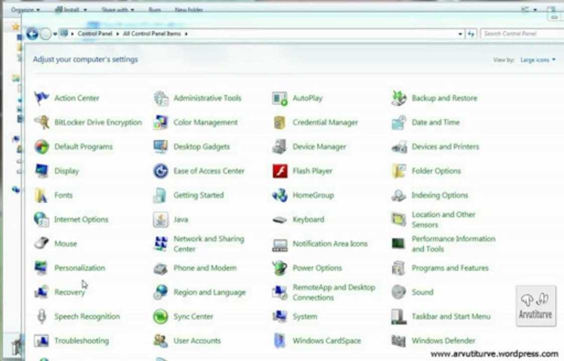
Task: Open the Power Options icon
Action: [280, 268]
